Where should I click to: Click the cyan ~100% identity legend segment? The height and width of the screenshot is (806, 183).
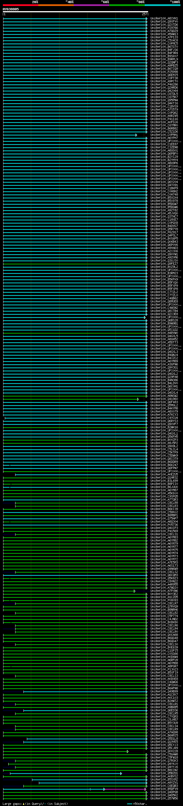pyautogui.click(x=163, y=5)
